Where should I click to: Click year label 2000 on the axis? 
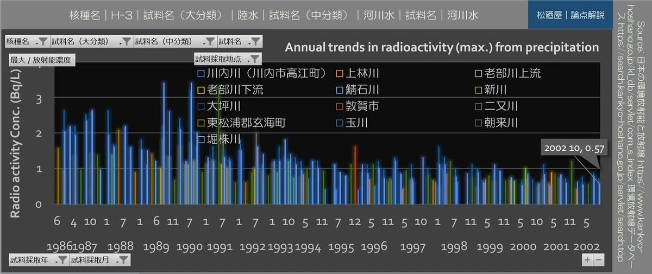(523, 247)
